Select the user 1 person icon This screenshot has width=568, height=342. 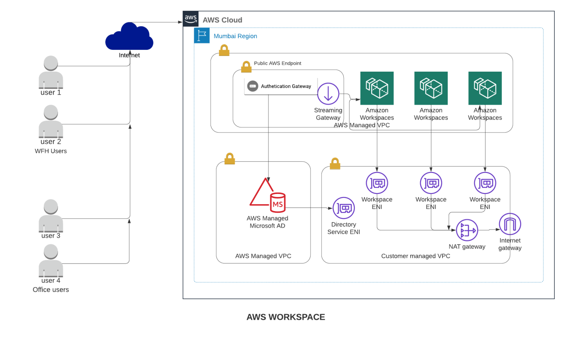(51, 72)
